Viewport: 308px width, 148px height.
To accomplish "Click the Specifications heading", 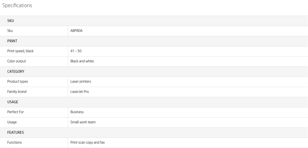I will tap(17, 5).
